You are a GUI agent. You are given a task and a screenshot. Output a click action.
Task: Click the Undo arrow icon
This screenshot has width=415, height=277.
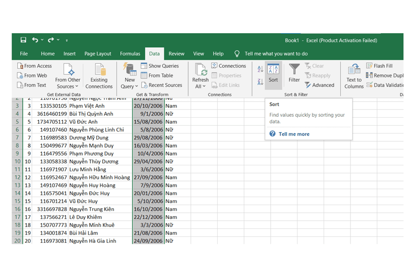35,40
